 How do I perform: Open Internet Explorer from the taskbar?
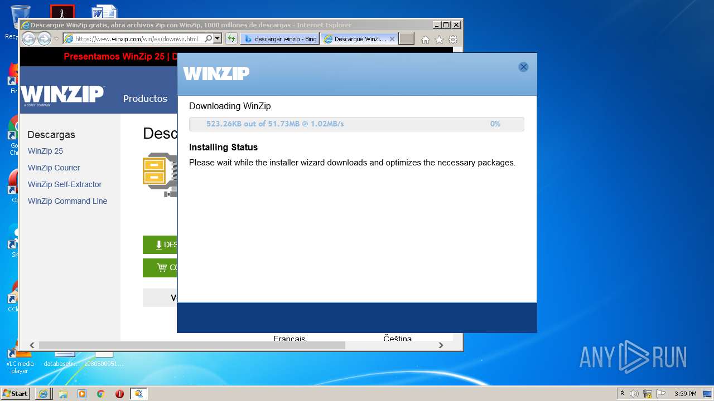(43, 394)
